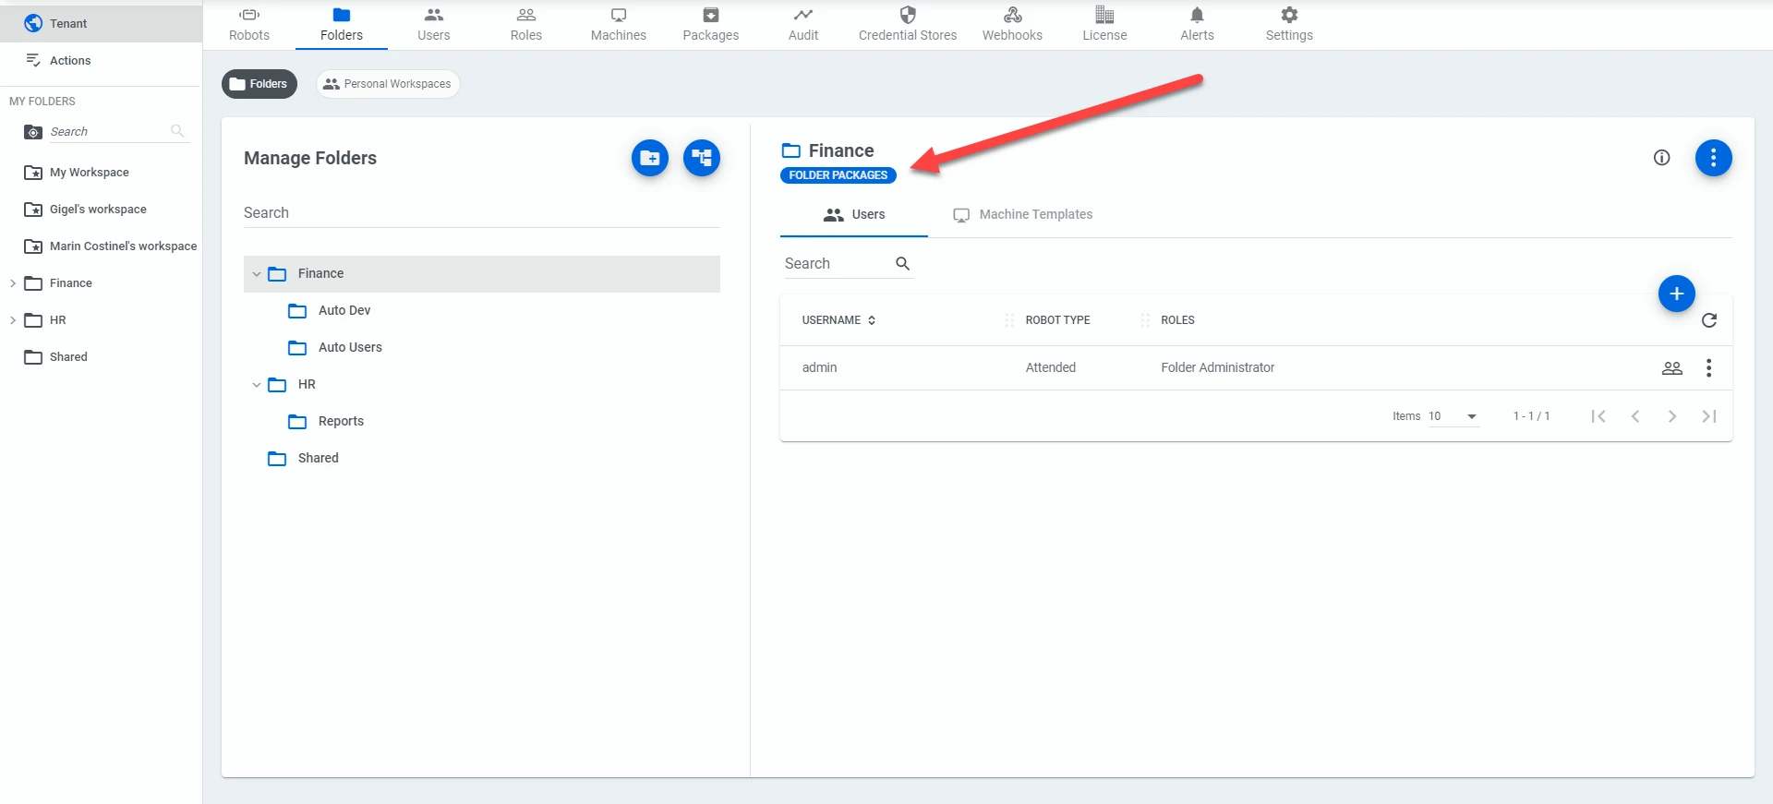The width and height of the screenshot is (1773, 804).
Task: Click the add subfolder hierarchy icon button
Action: (x=702, y=158)
